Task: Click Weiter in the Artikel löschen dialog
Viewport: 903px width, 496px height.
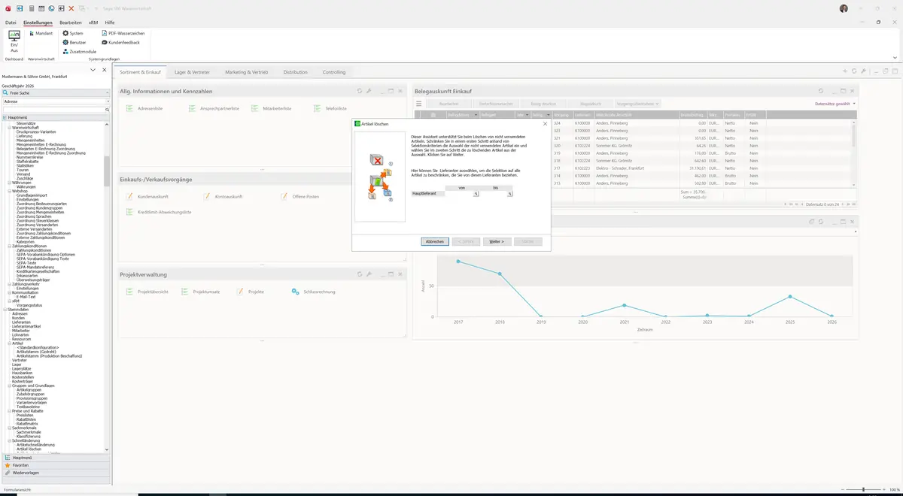Action: click(496, 241)
